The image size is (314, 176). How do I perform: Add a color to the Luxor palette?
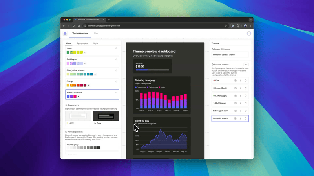85,52
